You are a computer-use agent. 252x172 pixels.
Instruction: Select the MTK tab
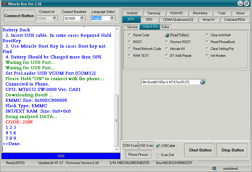coord(131,19)
